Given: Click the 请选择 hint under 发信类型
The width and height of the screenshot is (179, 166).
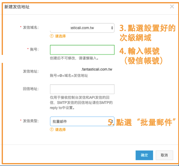Looking at the screenshot, I should click(x=60, y=130).
